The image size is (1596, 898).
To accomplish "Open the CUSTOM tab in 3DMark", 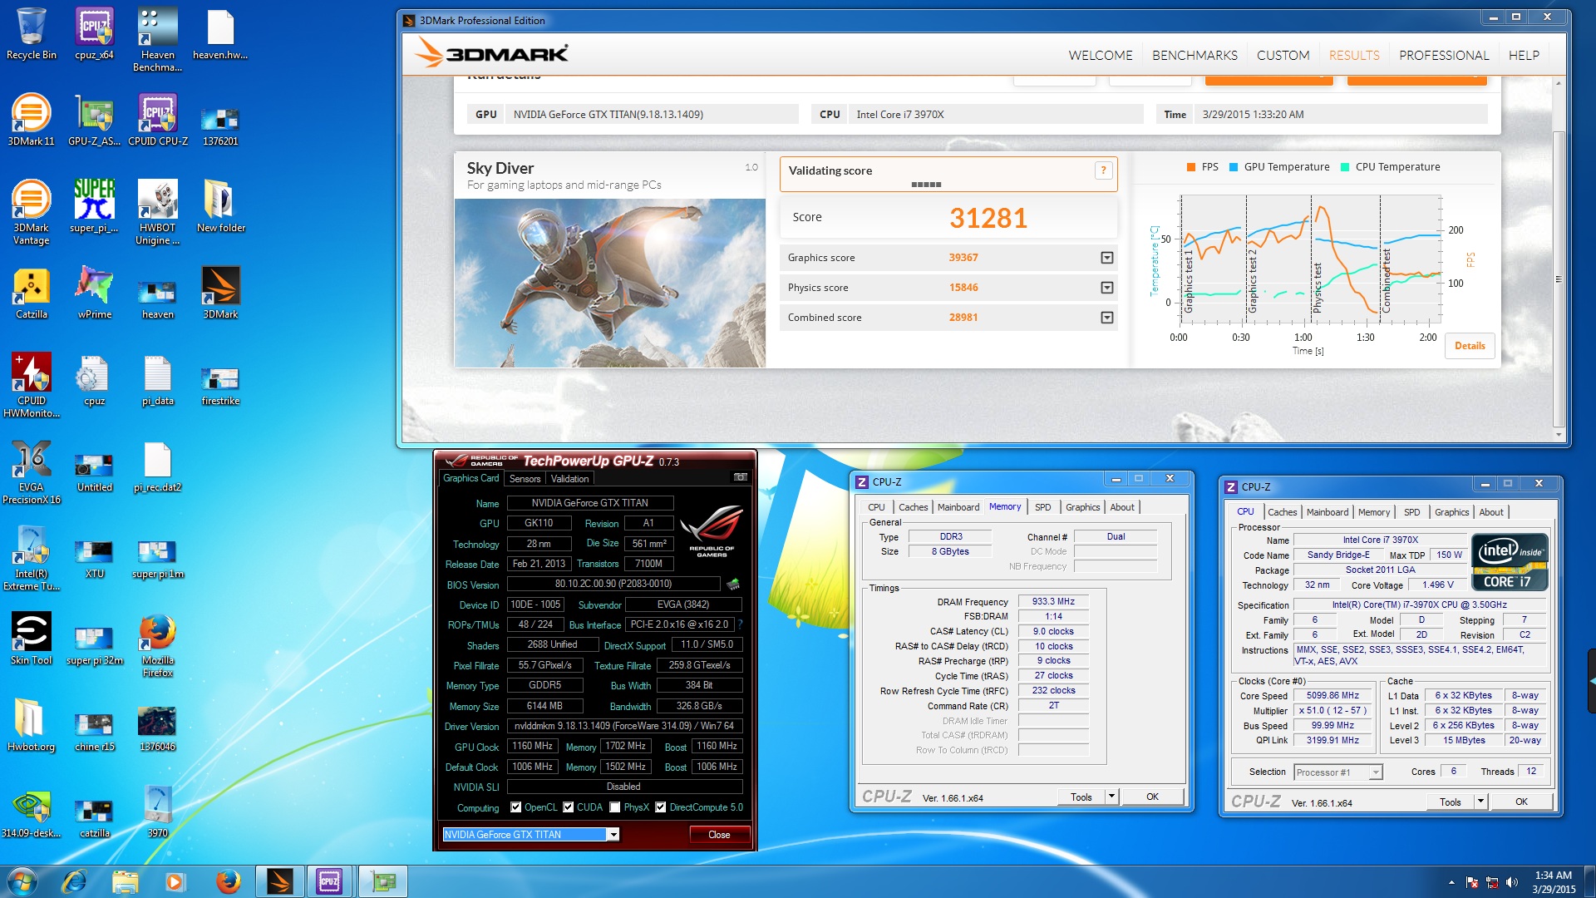I will pos(1283,55).
